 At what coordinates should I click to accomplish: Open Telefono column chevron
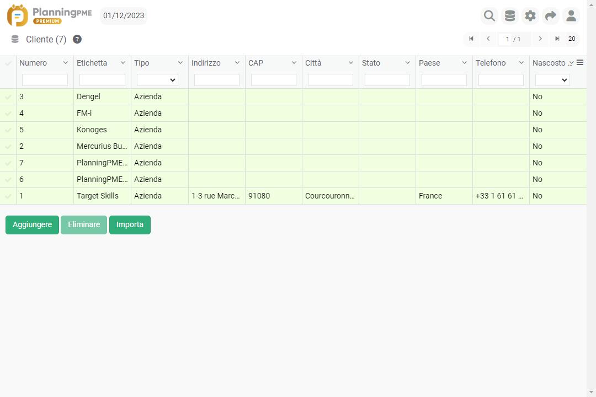point(521,63)
